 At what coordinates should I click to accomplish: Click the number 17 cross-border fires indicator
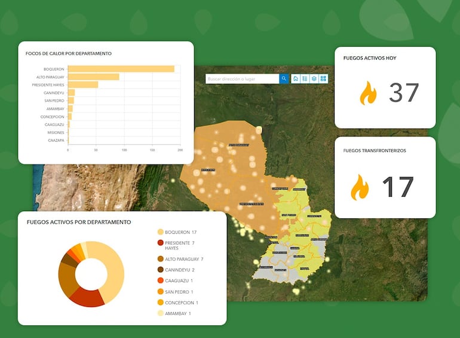coord(397,187)
